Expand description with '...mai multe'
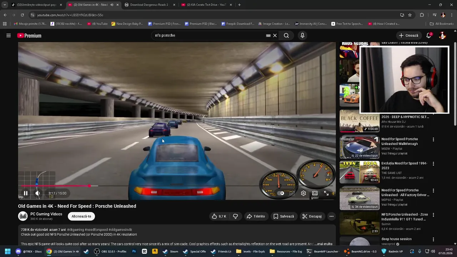This screenshot has width=457, height=257. pos(323,244)
